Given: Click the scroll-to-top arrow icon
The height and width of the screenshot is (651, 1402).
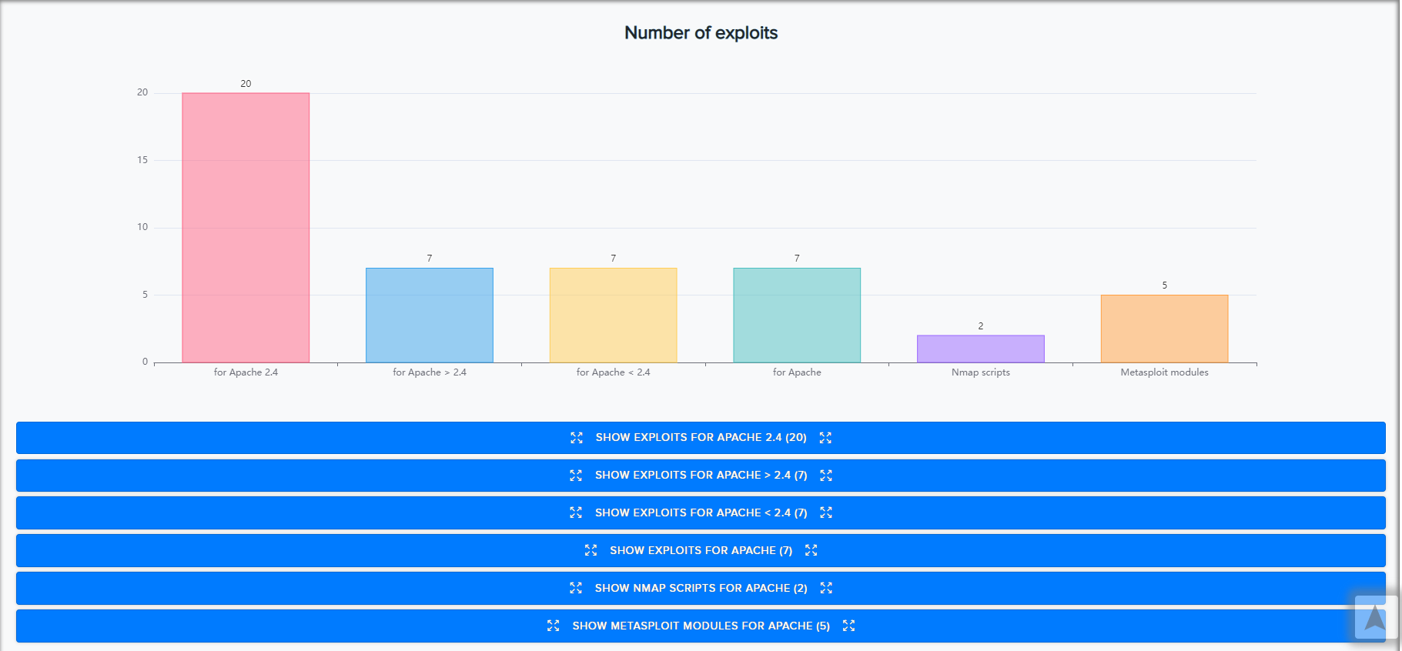Looking at the screenshot, I should pos(1374,617).
